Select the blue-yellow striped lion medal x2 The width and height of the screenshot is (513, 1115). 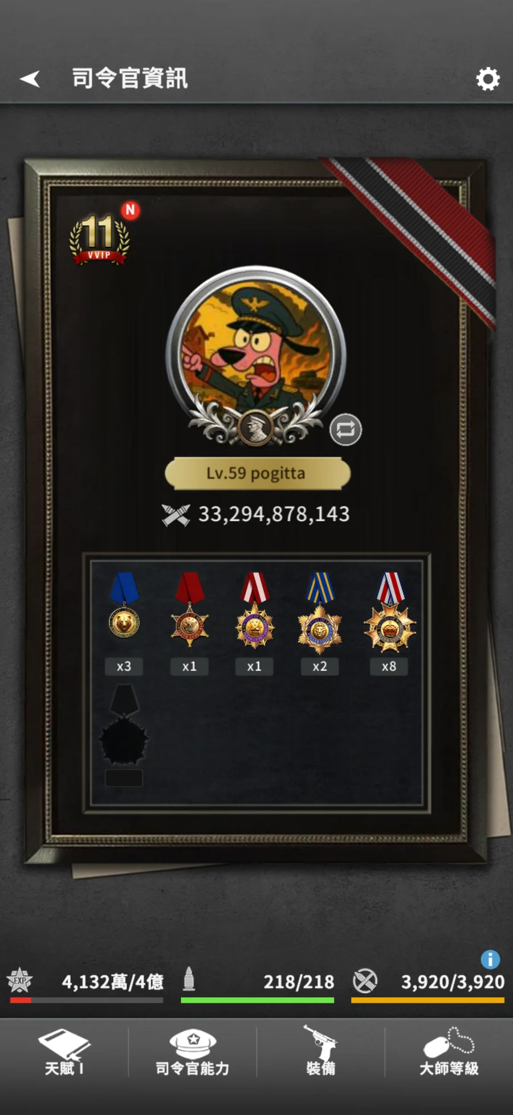coord(320,613)
